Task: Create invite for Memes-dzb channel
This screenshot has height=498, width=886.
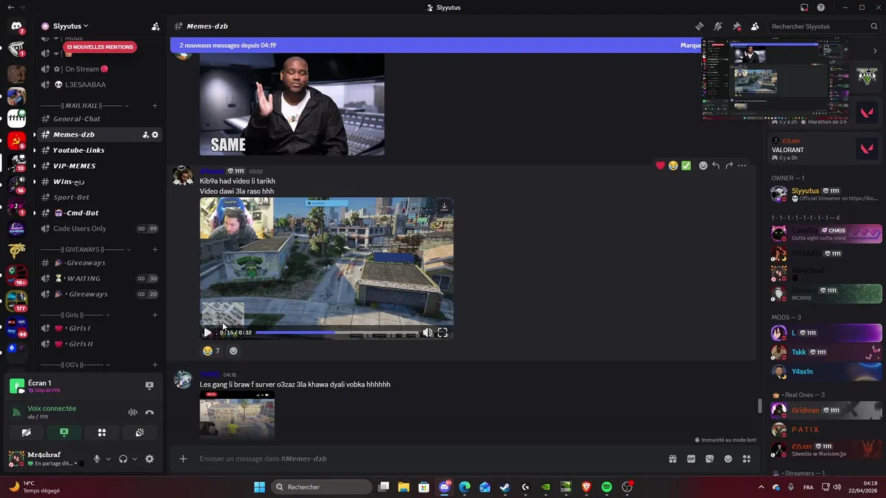Action: (145, 135)
